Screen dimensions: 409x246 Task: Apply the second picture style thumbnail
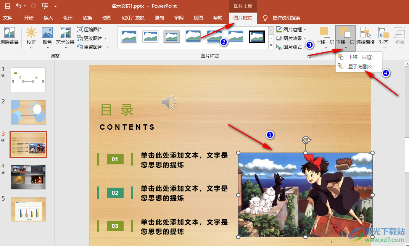pos(150,37)
